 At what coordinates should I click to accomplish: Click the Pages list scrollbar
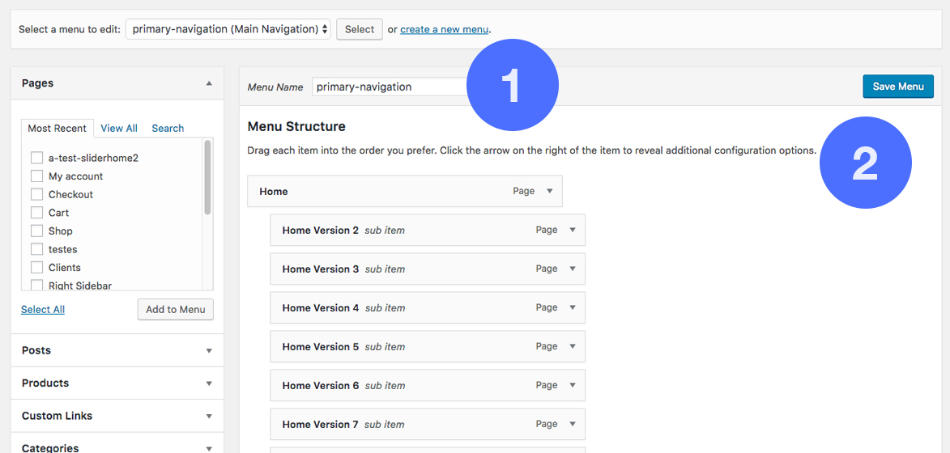coord(208,178)
